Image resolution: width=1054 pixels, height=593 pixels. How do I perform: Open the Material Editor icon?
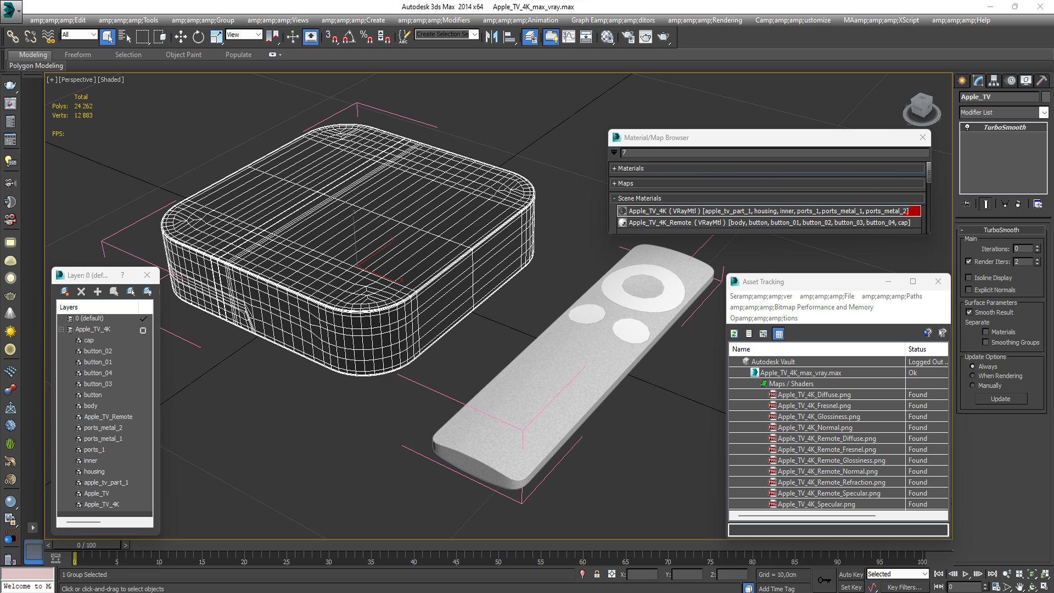click(607, 37)
